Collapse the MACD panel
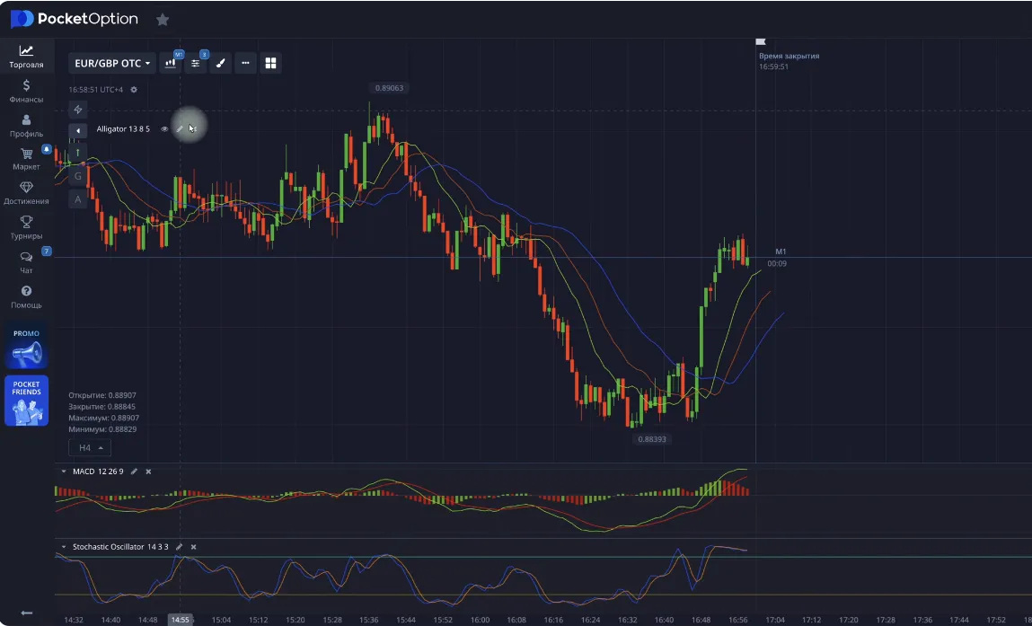 [x=63, y=472]
